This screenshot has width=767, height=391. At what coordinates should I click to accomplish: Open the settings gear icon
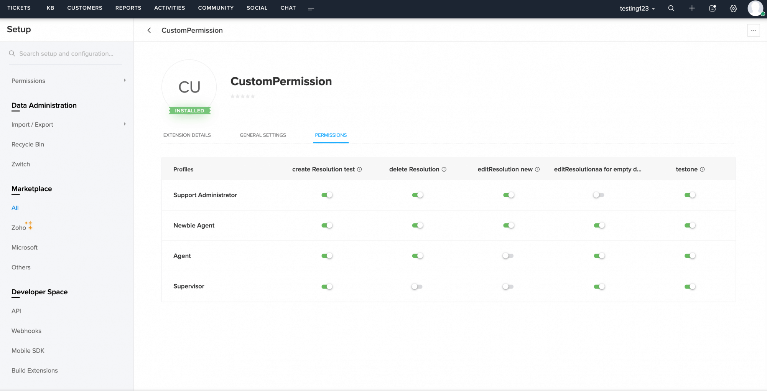tap(733, 8)
